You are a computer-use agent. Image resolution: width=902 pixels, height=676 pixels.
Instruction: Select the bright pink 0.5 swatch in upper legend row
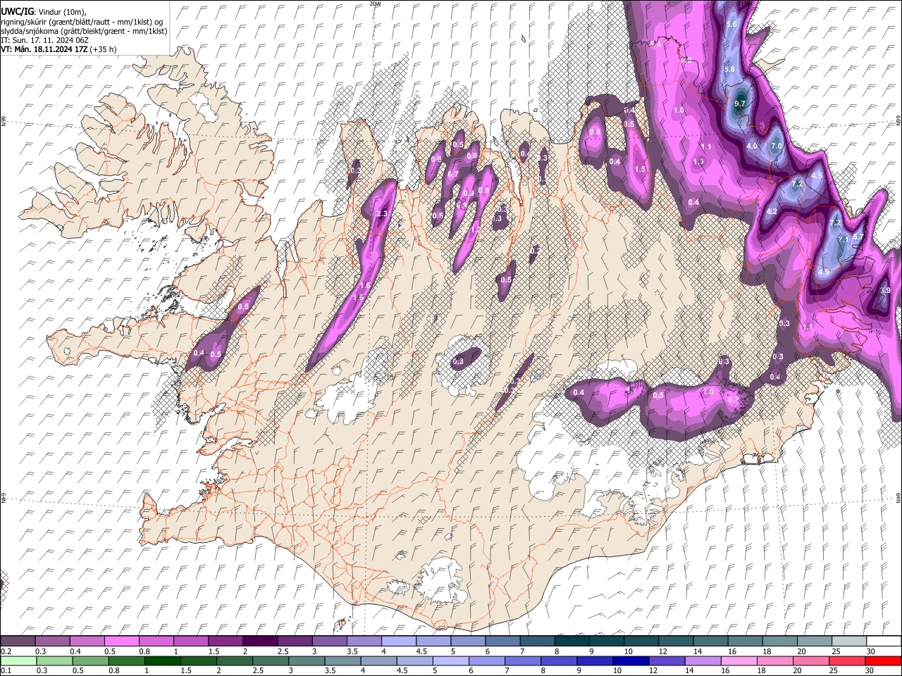tap(121, 641)
